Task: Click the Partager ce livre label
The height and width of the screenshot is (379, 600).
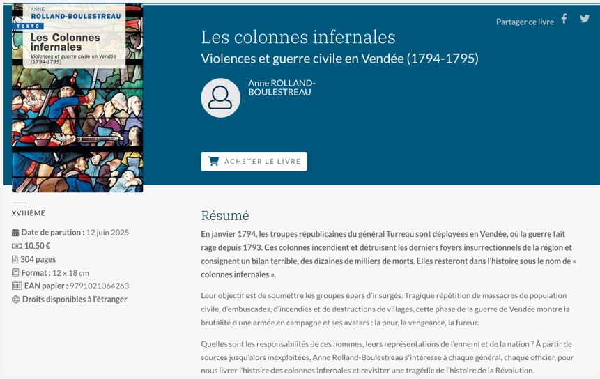Action: pos(524,22)
